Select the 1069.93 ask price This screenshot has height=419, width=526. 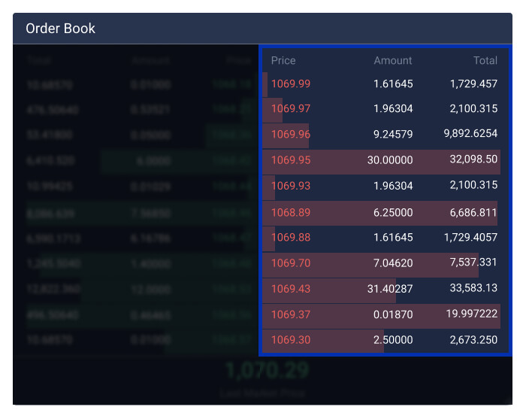pos(291,186)
